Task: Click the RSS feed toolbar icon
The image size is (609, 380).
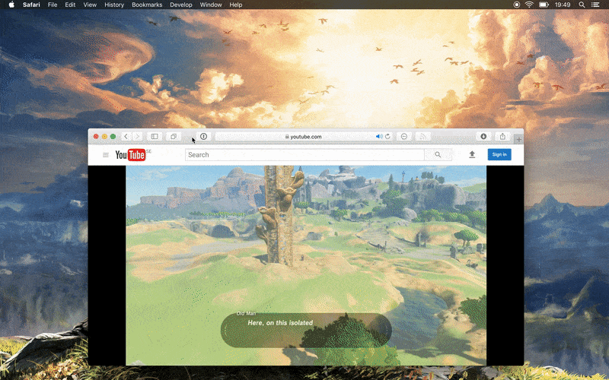Action: pyautogui.click(x=423, y=137)
